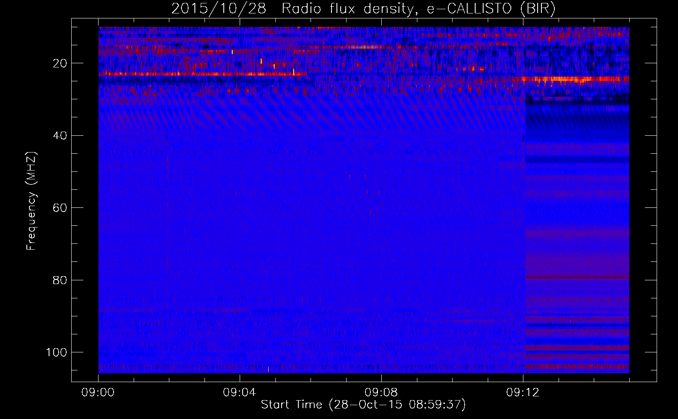Click the '09:00' time tick label
Viewport: 678px width, 419px height.
[98, 393]
